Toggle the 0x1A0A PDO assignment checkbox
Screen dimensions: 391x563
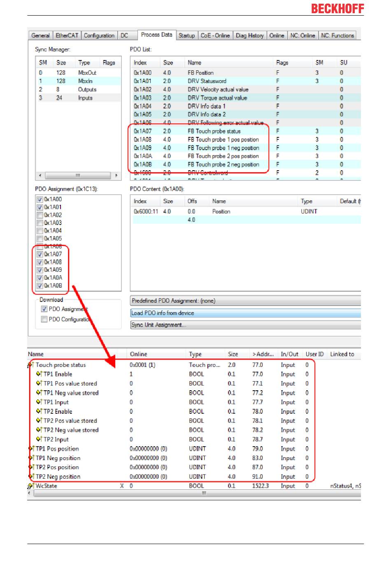click(40, 278)
